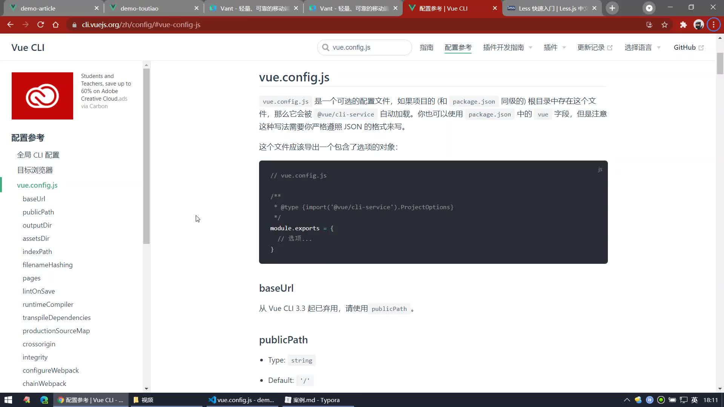
Task: Click the Adobe Creative Cloud ad image
Action: [42, 96]
